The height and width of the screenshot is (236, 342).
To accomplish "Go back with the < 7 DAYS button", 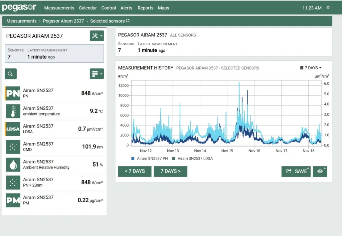I will [x=135, y=171].
